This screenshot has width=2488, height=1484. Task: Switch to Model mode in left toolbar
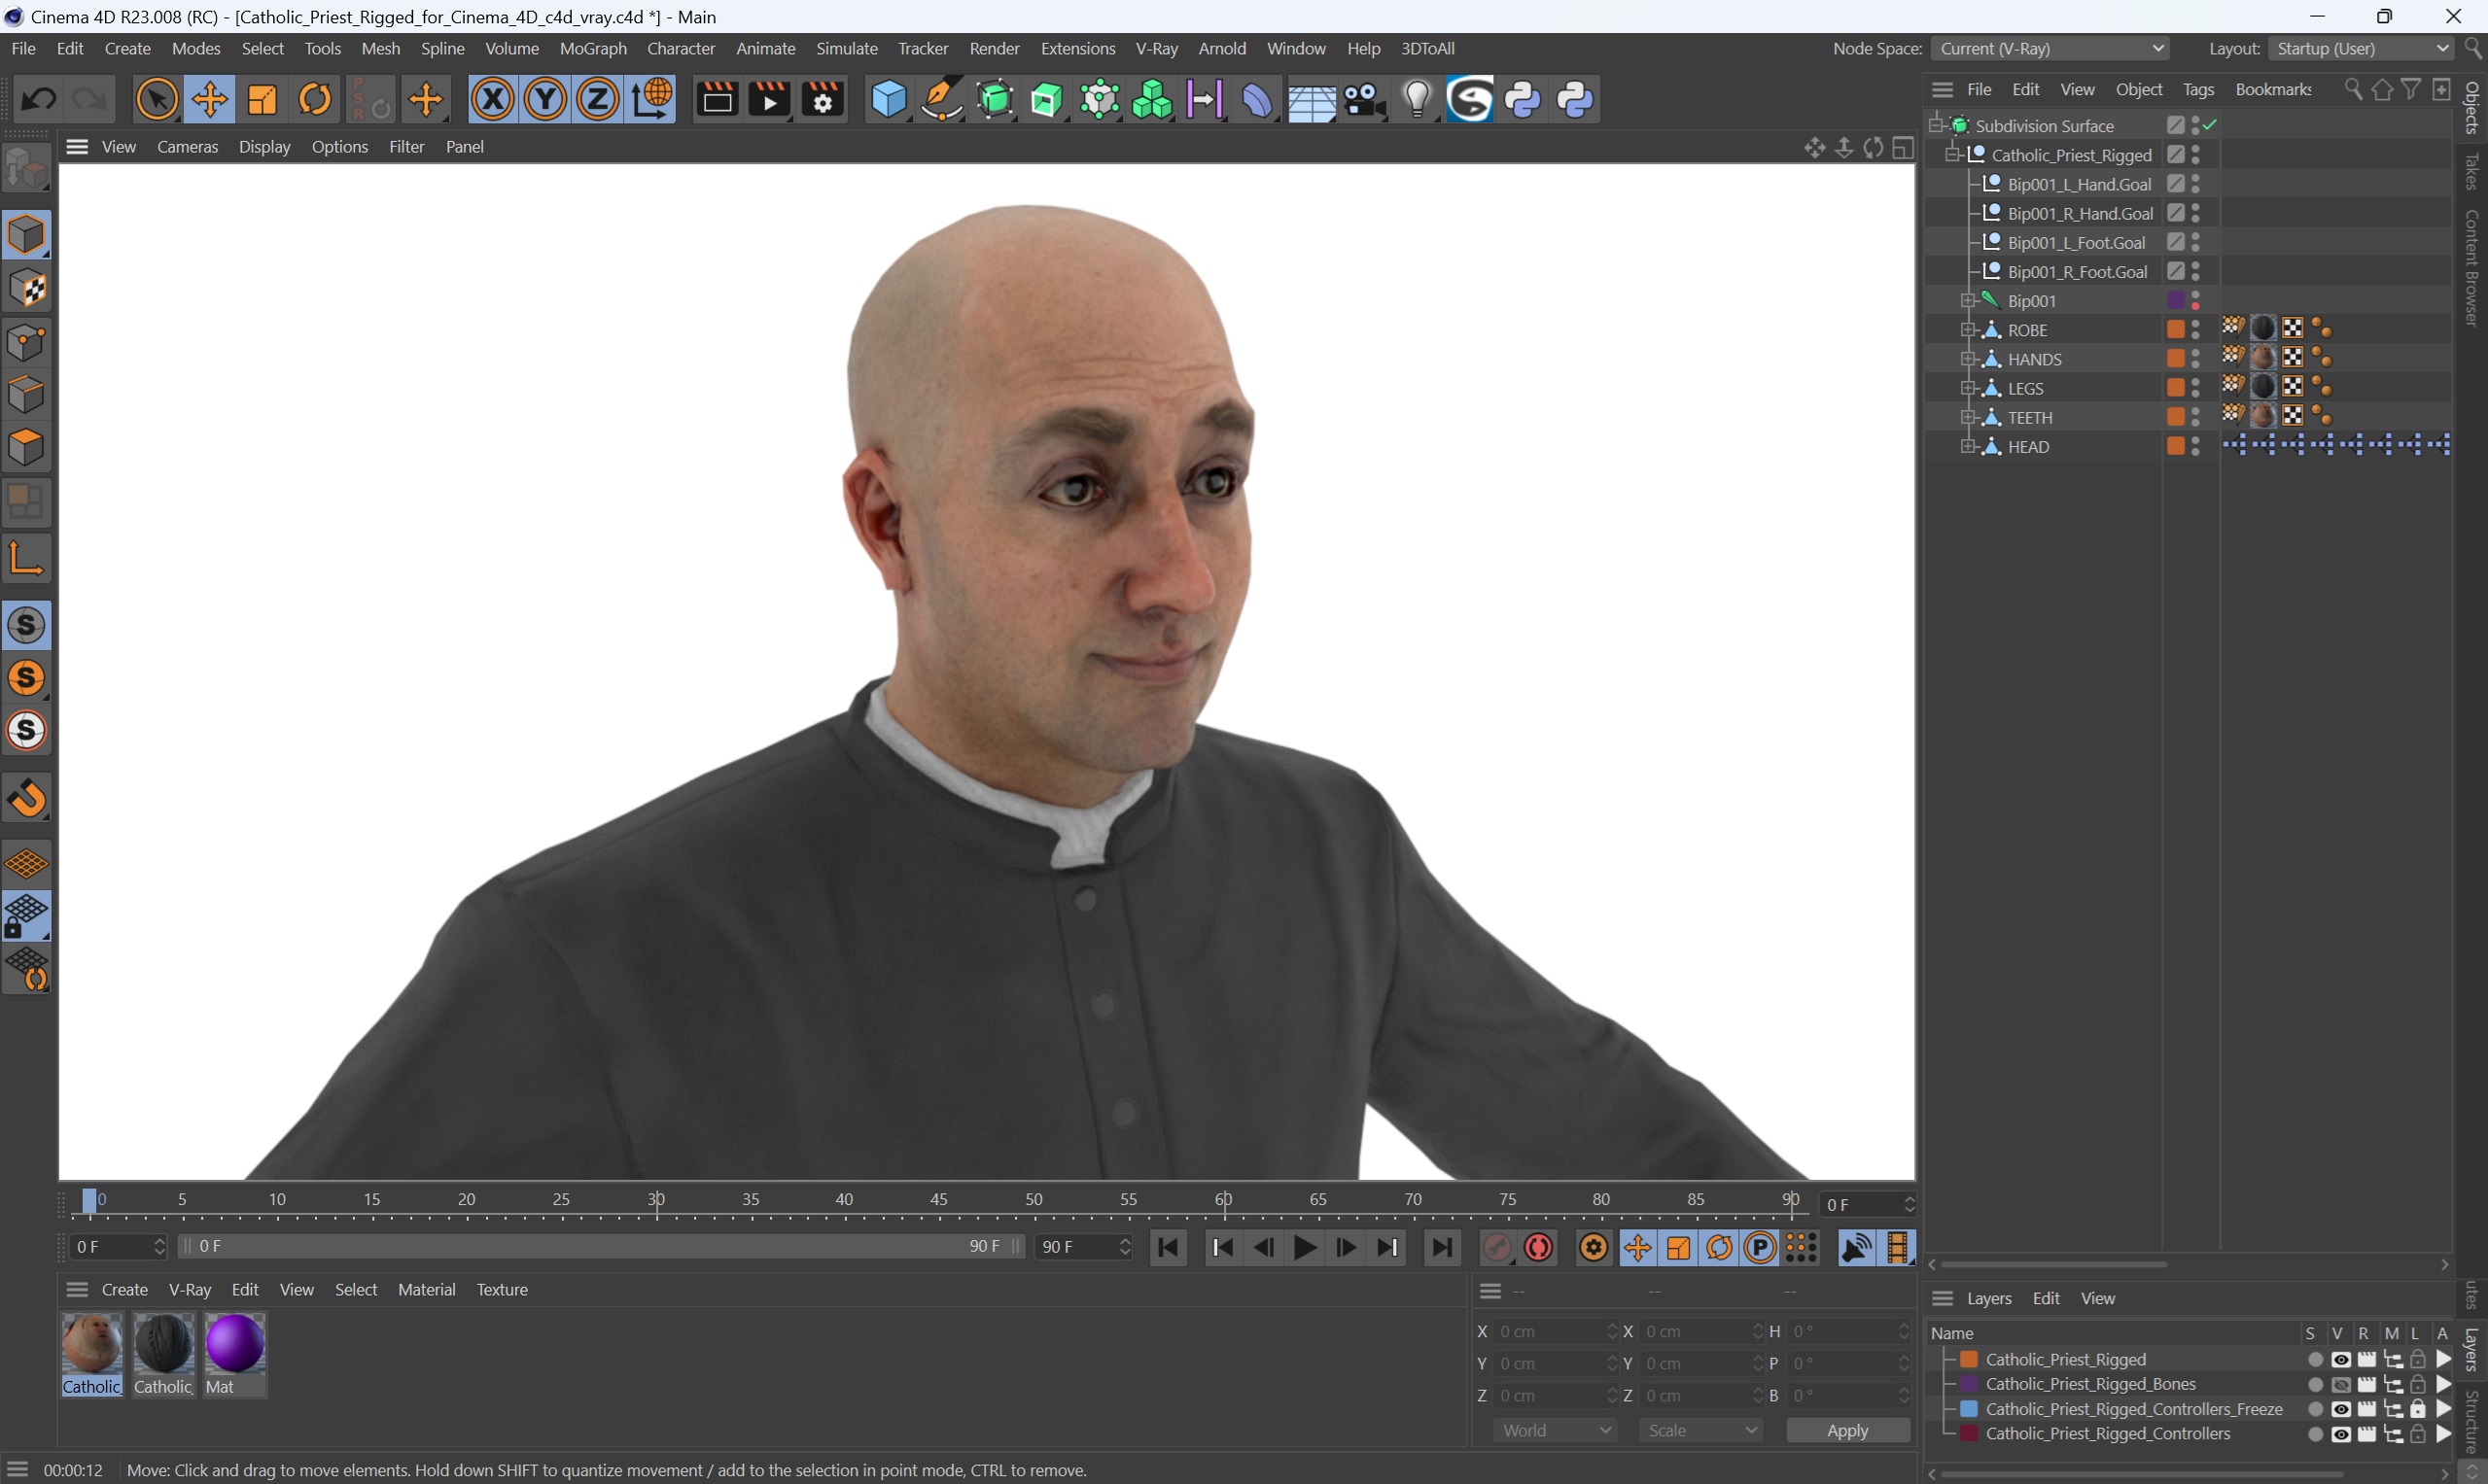point(27,235)
